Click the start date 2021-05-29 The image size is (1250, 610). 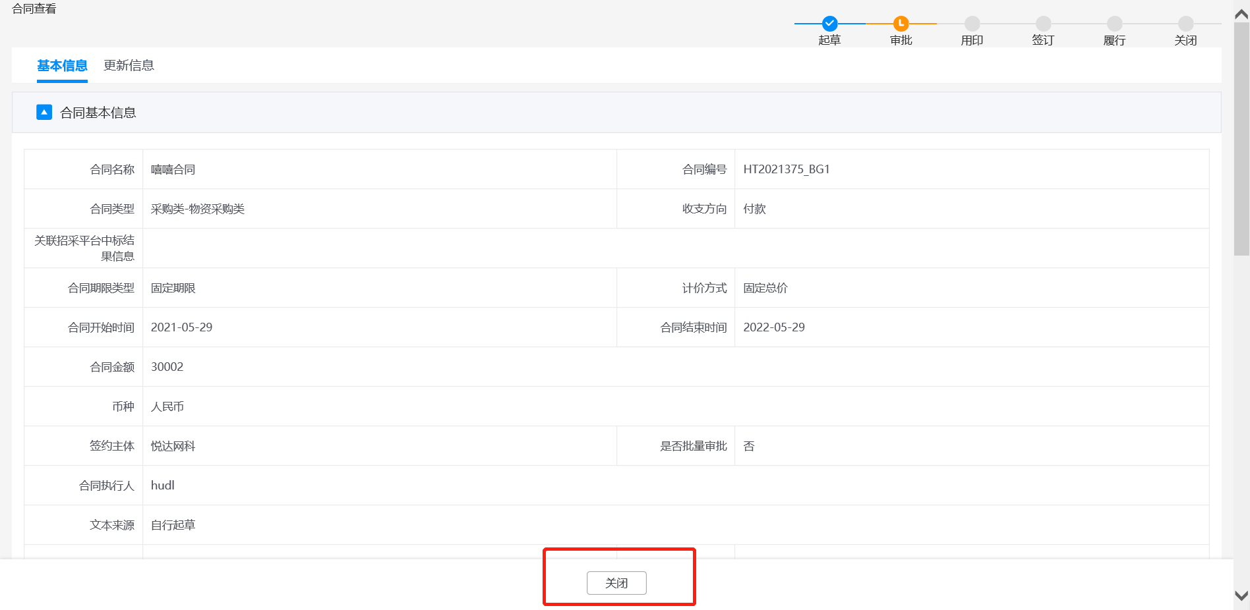[181, 327]
